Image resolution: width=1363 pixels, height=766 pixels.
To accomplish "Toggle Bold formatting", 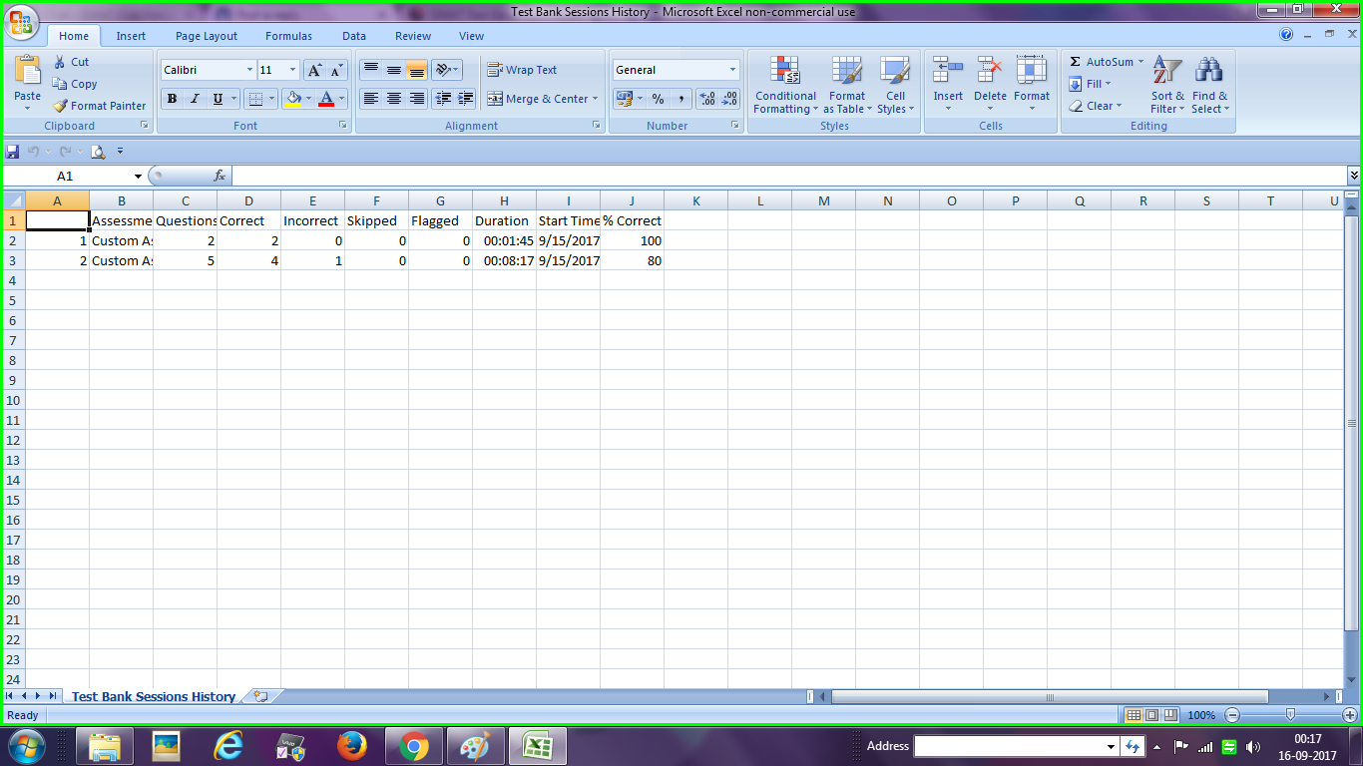I will 172,99.
